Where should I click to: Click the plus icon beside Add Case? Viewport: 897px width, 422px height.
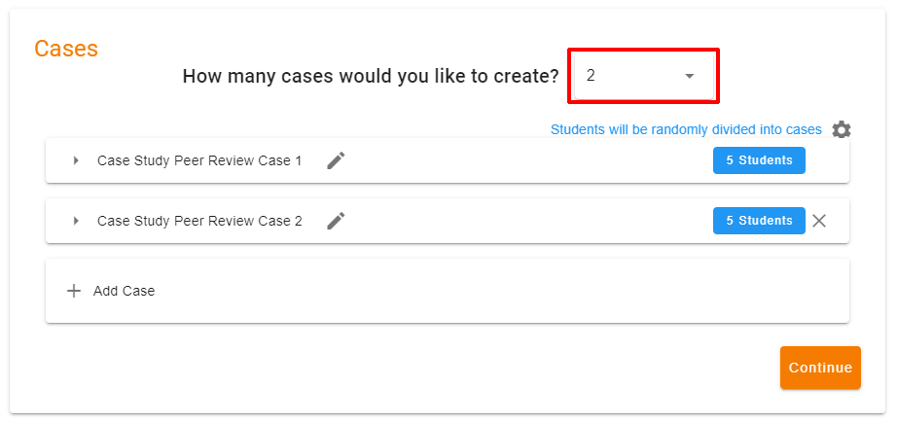[74, 291]
